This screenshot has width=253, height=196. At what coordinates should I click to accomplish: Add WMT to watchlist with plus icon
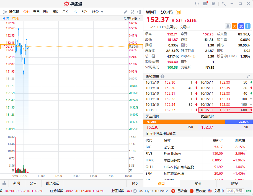248,26
